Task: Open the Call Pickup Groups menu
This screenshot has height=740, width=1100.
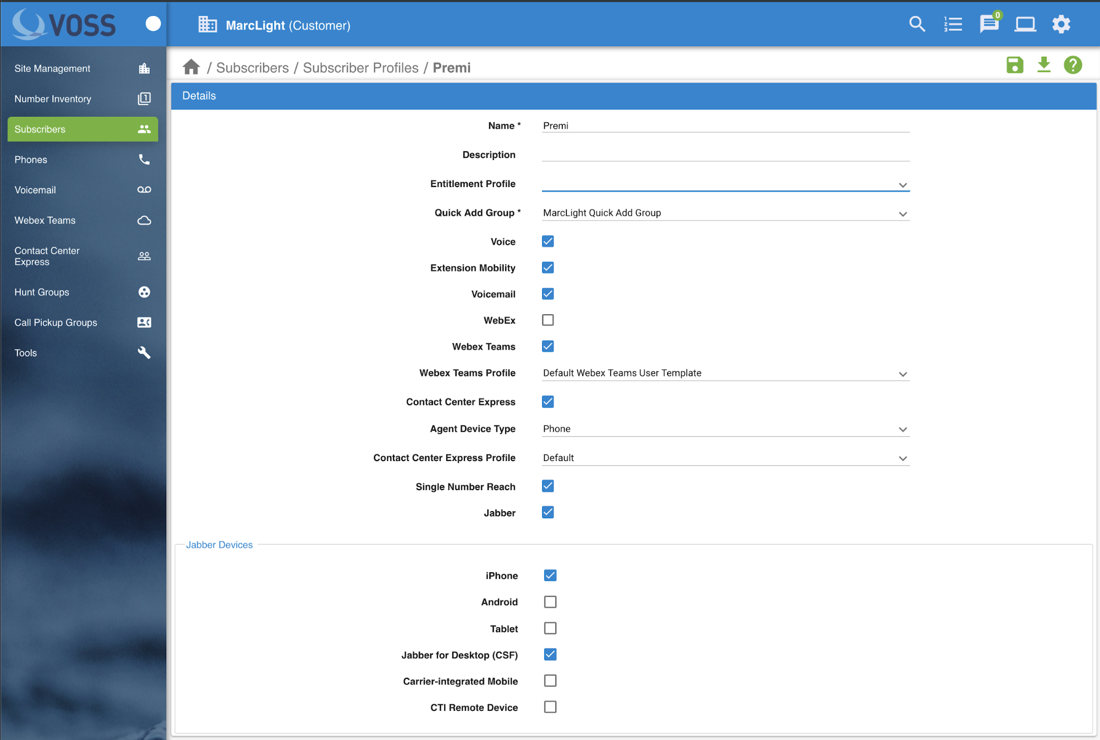Action: pyautogui.click(x=83, y=322)
